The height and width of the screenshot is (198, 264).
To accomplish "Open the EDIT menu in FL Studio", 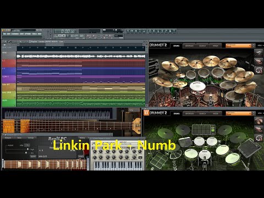I will pyautogui.click(x=9, y=34).
